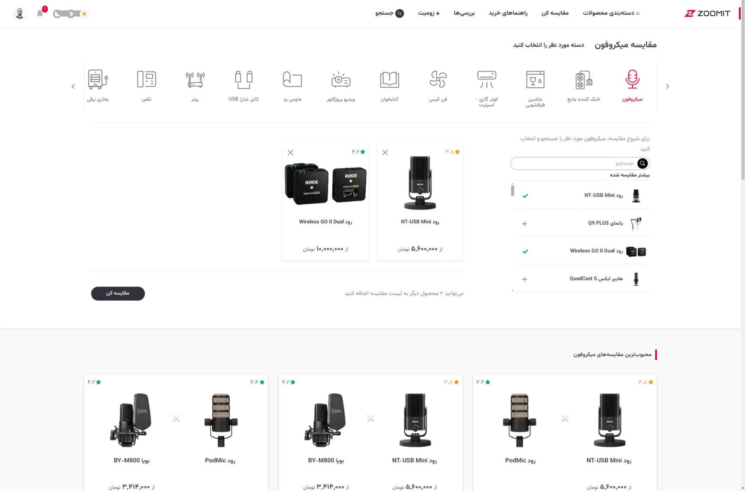Add یانمای Q9 PLUS to comparison
This screenshot has height=491, width=745.
(525, 224)
